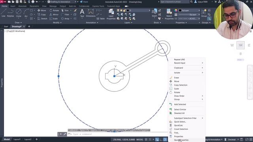Open the Annotate ribbon tab
Image resolution: width=253 pixels, height=142 pixels.
pyautogui.click(x=23, y=6)
